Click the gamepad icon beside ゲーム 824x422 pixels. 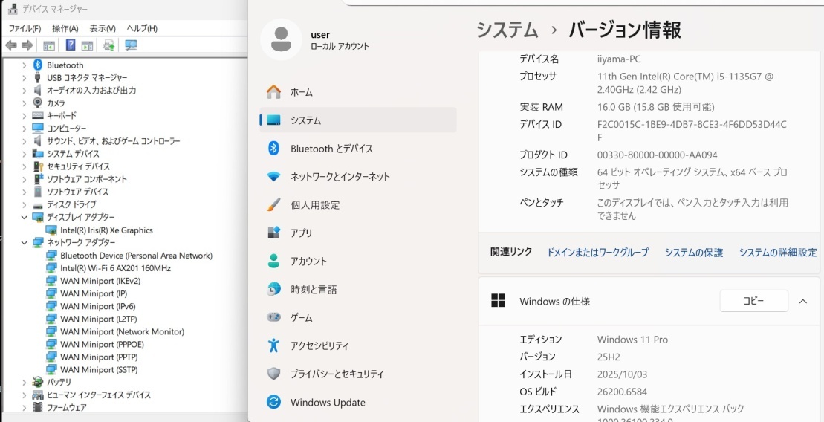pyautogui.click(x=273, y=317)
